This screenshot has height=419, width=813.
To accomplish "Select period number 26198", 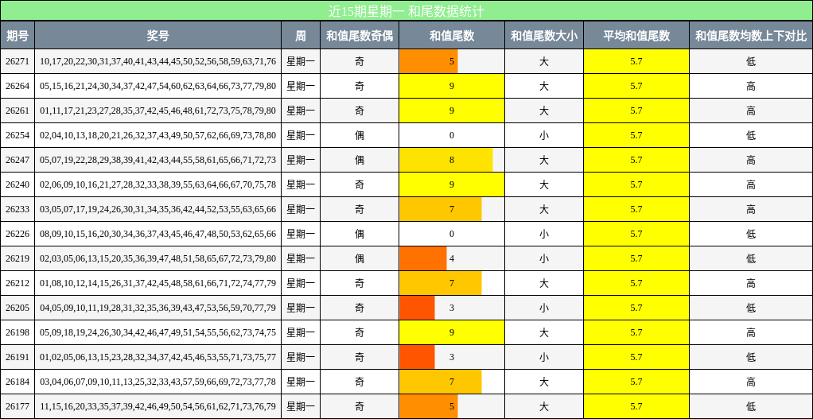I will (x=18, y=332).
